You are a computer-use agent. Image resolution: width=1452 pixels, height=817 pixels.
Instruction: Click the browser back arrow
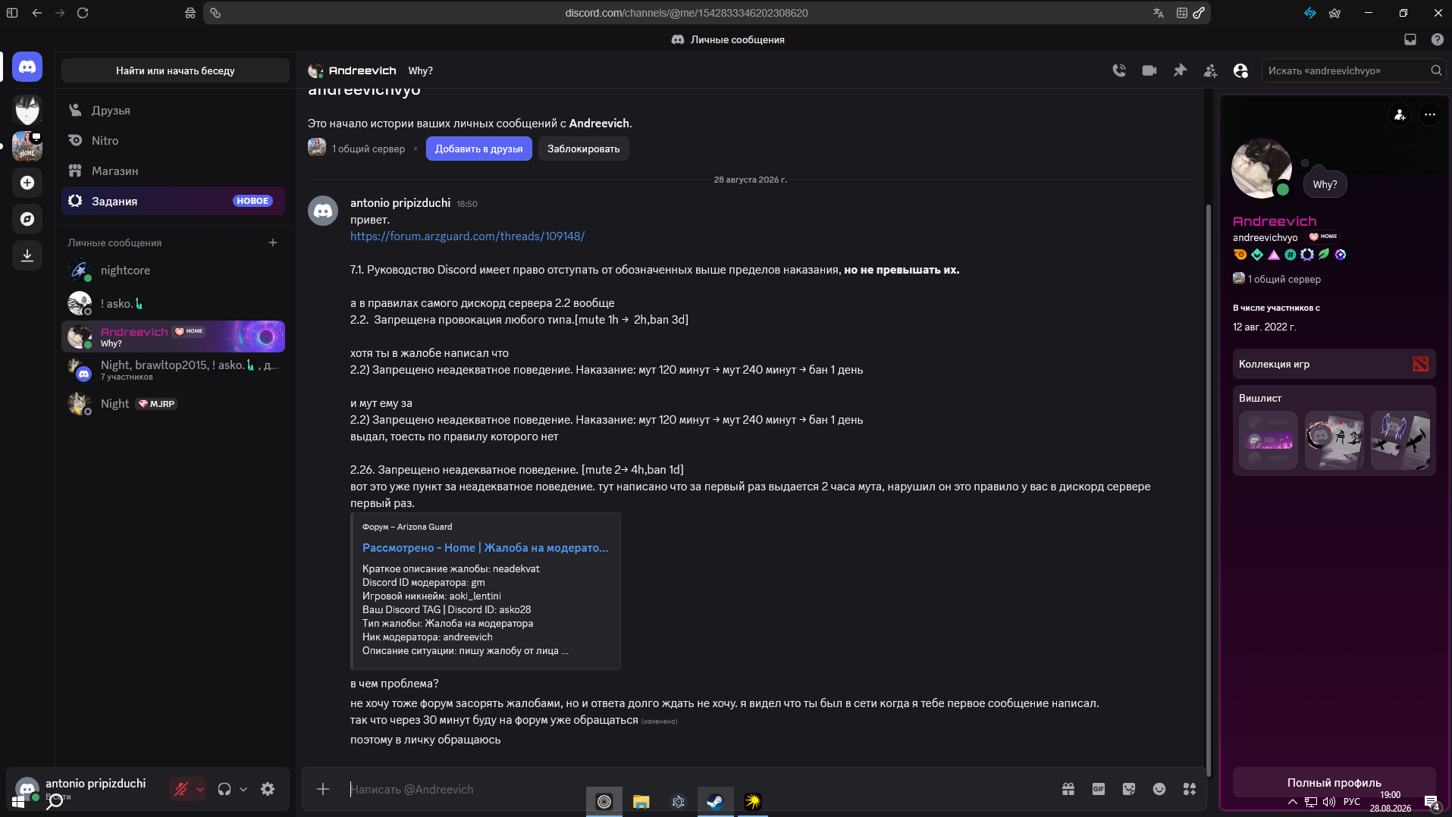[37, 13]
